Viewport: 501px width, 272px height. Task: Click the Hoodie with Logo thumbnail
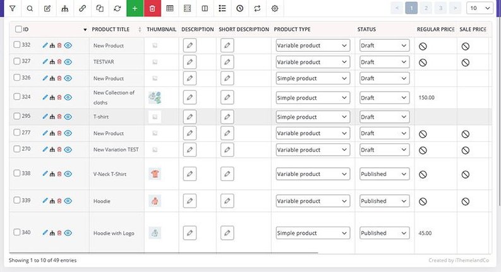154,232
